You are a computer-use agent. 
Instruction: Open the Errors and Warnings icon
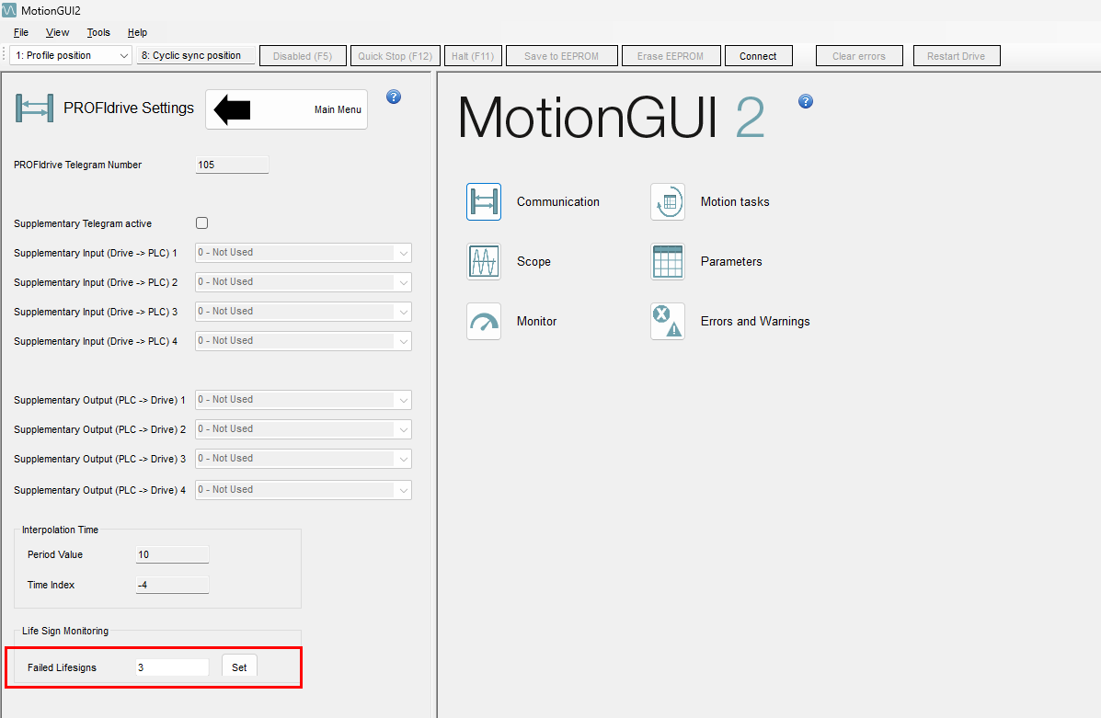point(668,322)
